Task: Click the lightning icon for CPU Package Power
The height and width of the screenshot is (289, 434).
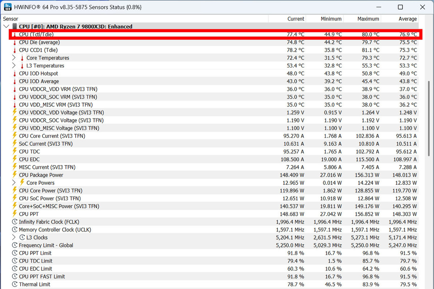Action: 15,175
